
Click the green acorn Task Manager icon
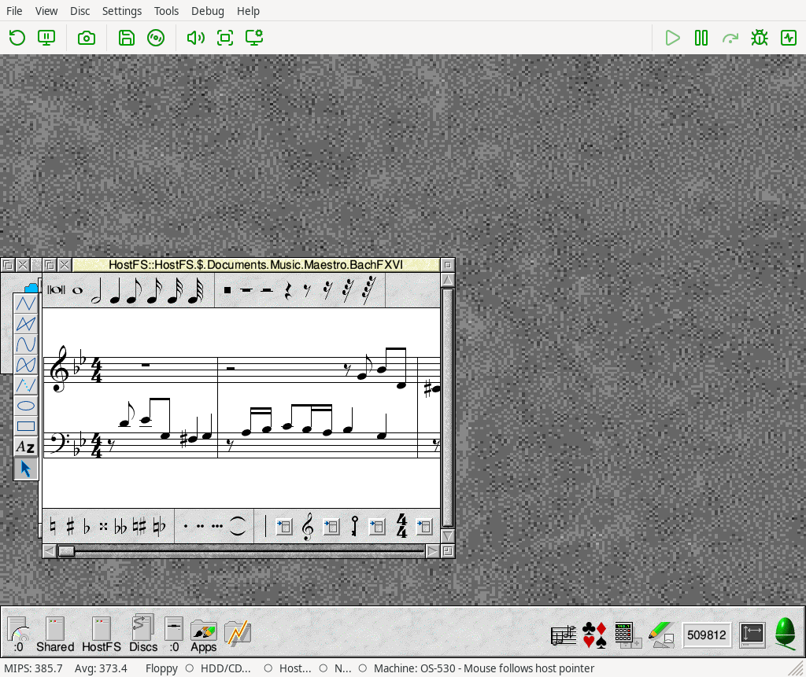pyautogui.click(x=785, y=633)
